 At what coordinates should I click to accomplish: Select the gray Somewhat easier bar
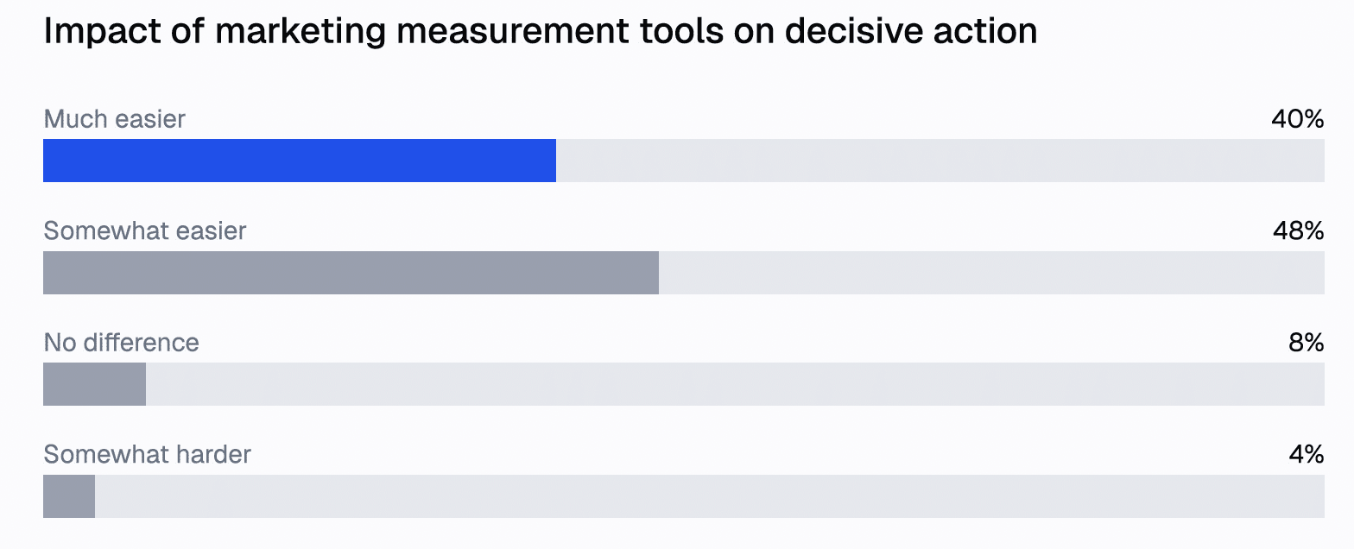coord(351,273)
